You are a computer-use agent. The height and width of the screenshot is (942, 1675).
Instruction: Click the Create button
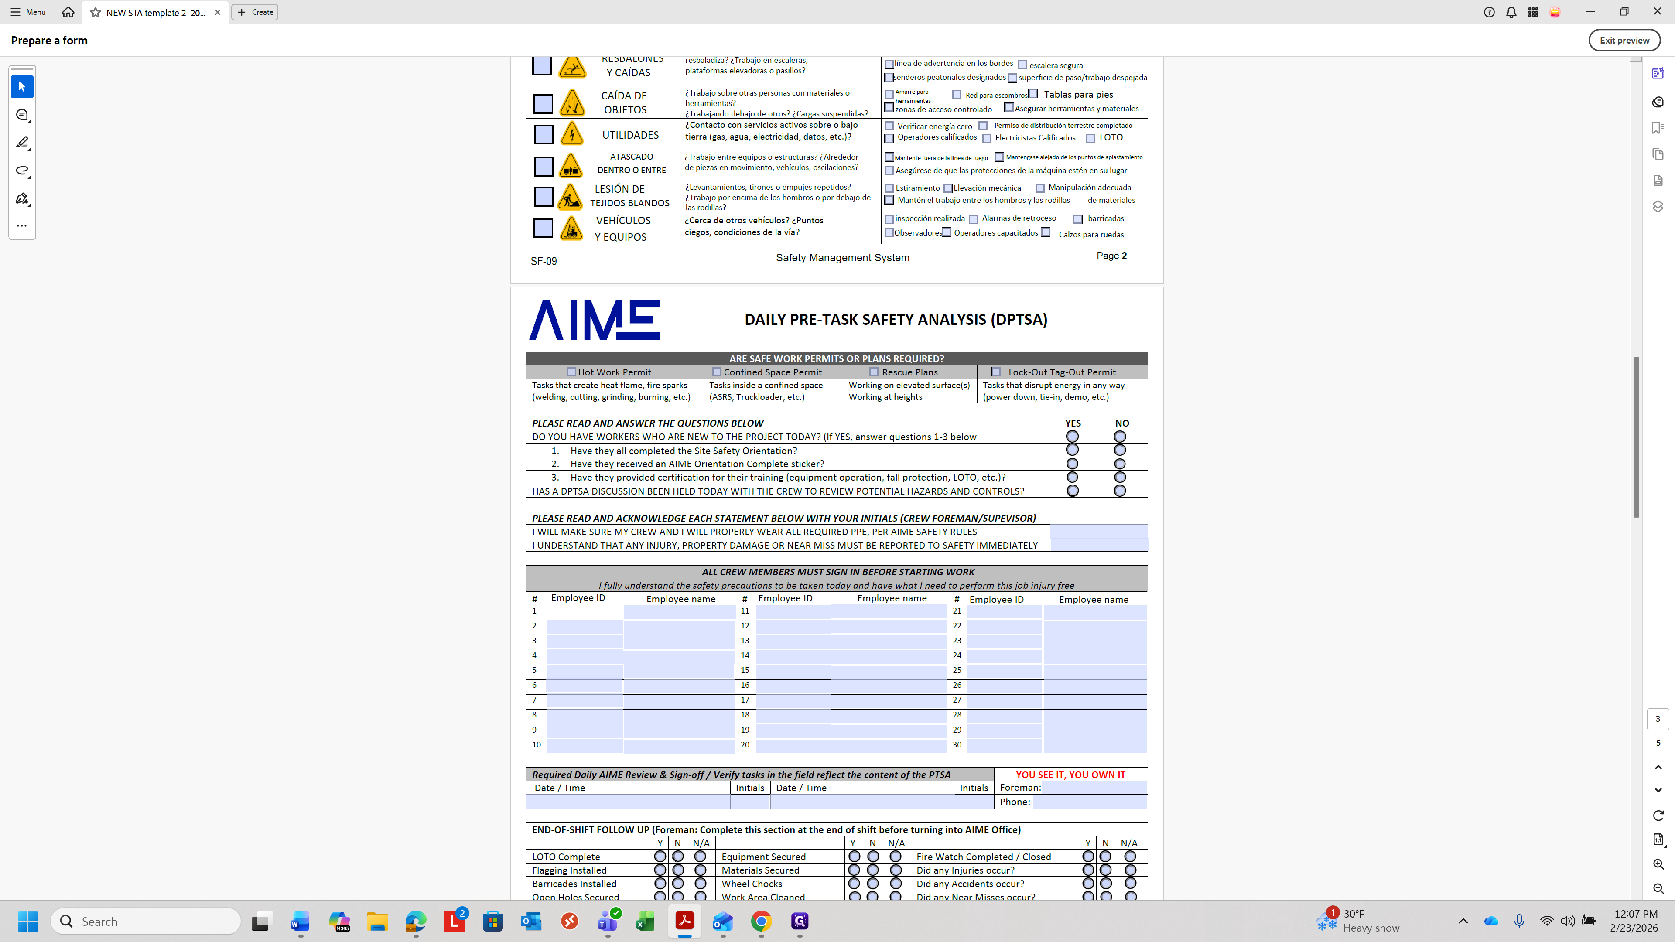pos(255,12)
